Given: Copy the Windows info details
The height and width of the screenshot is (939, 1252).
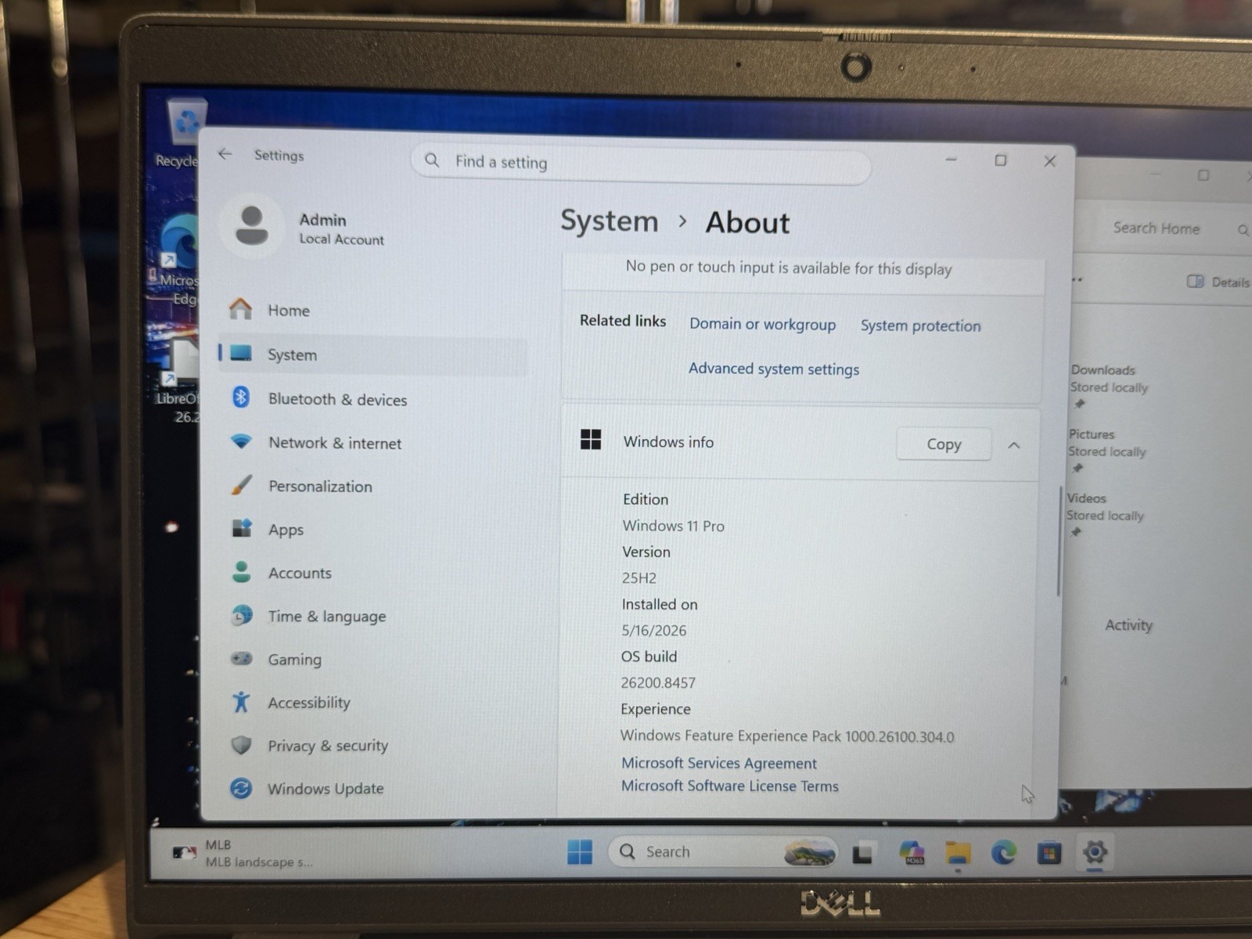Looking at the screenshot, I should [944, 444].
